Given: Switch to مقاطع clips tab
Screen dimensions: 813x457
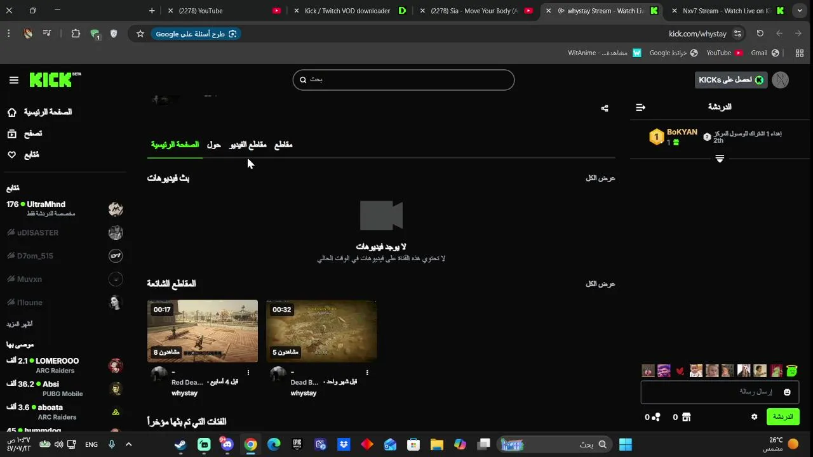Looking at the screenshot, I should click(x=283, y=145).
